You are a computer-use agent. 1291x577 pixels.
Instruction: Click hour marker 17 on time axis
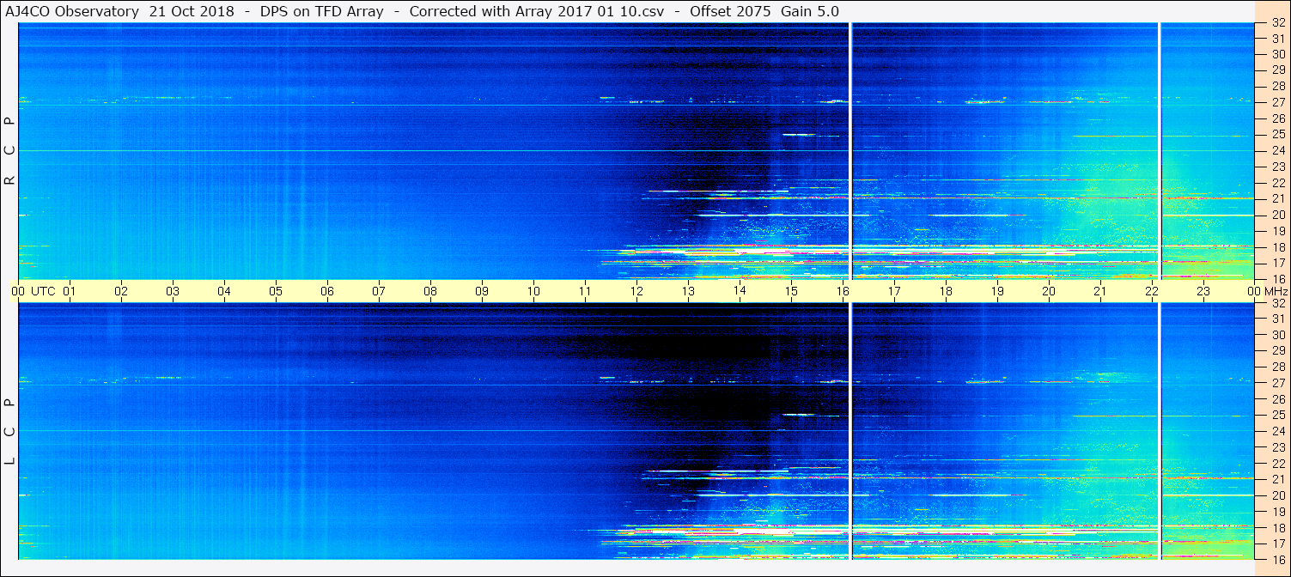point(894,291)
